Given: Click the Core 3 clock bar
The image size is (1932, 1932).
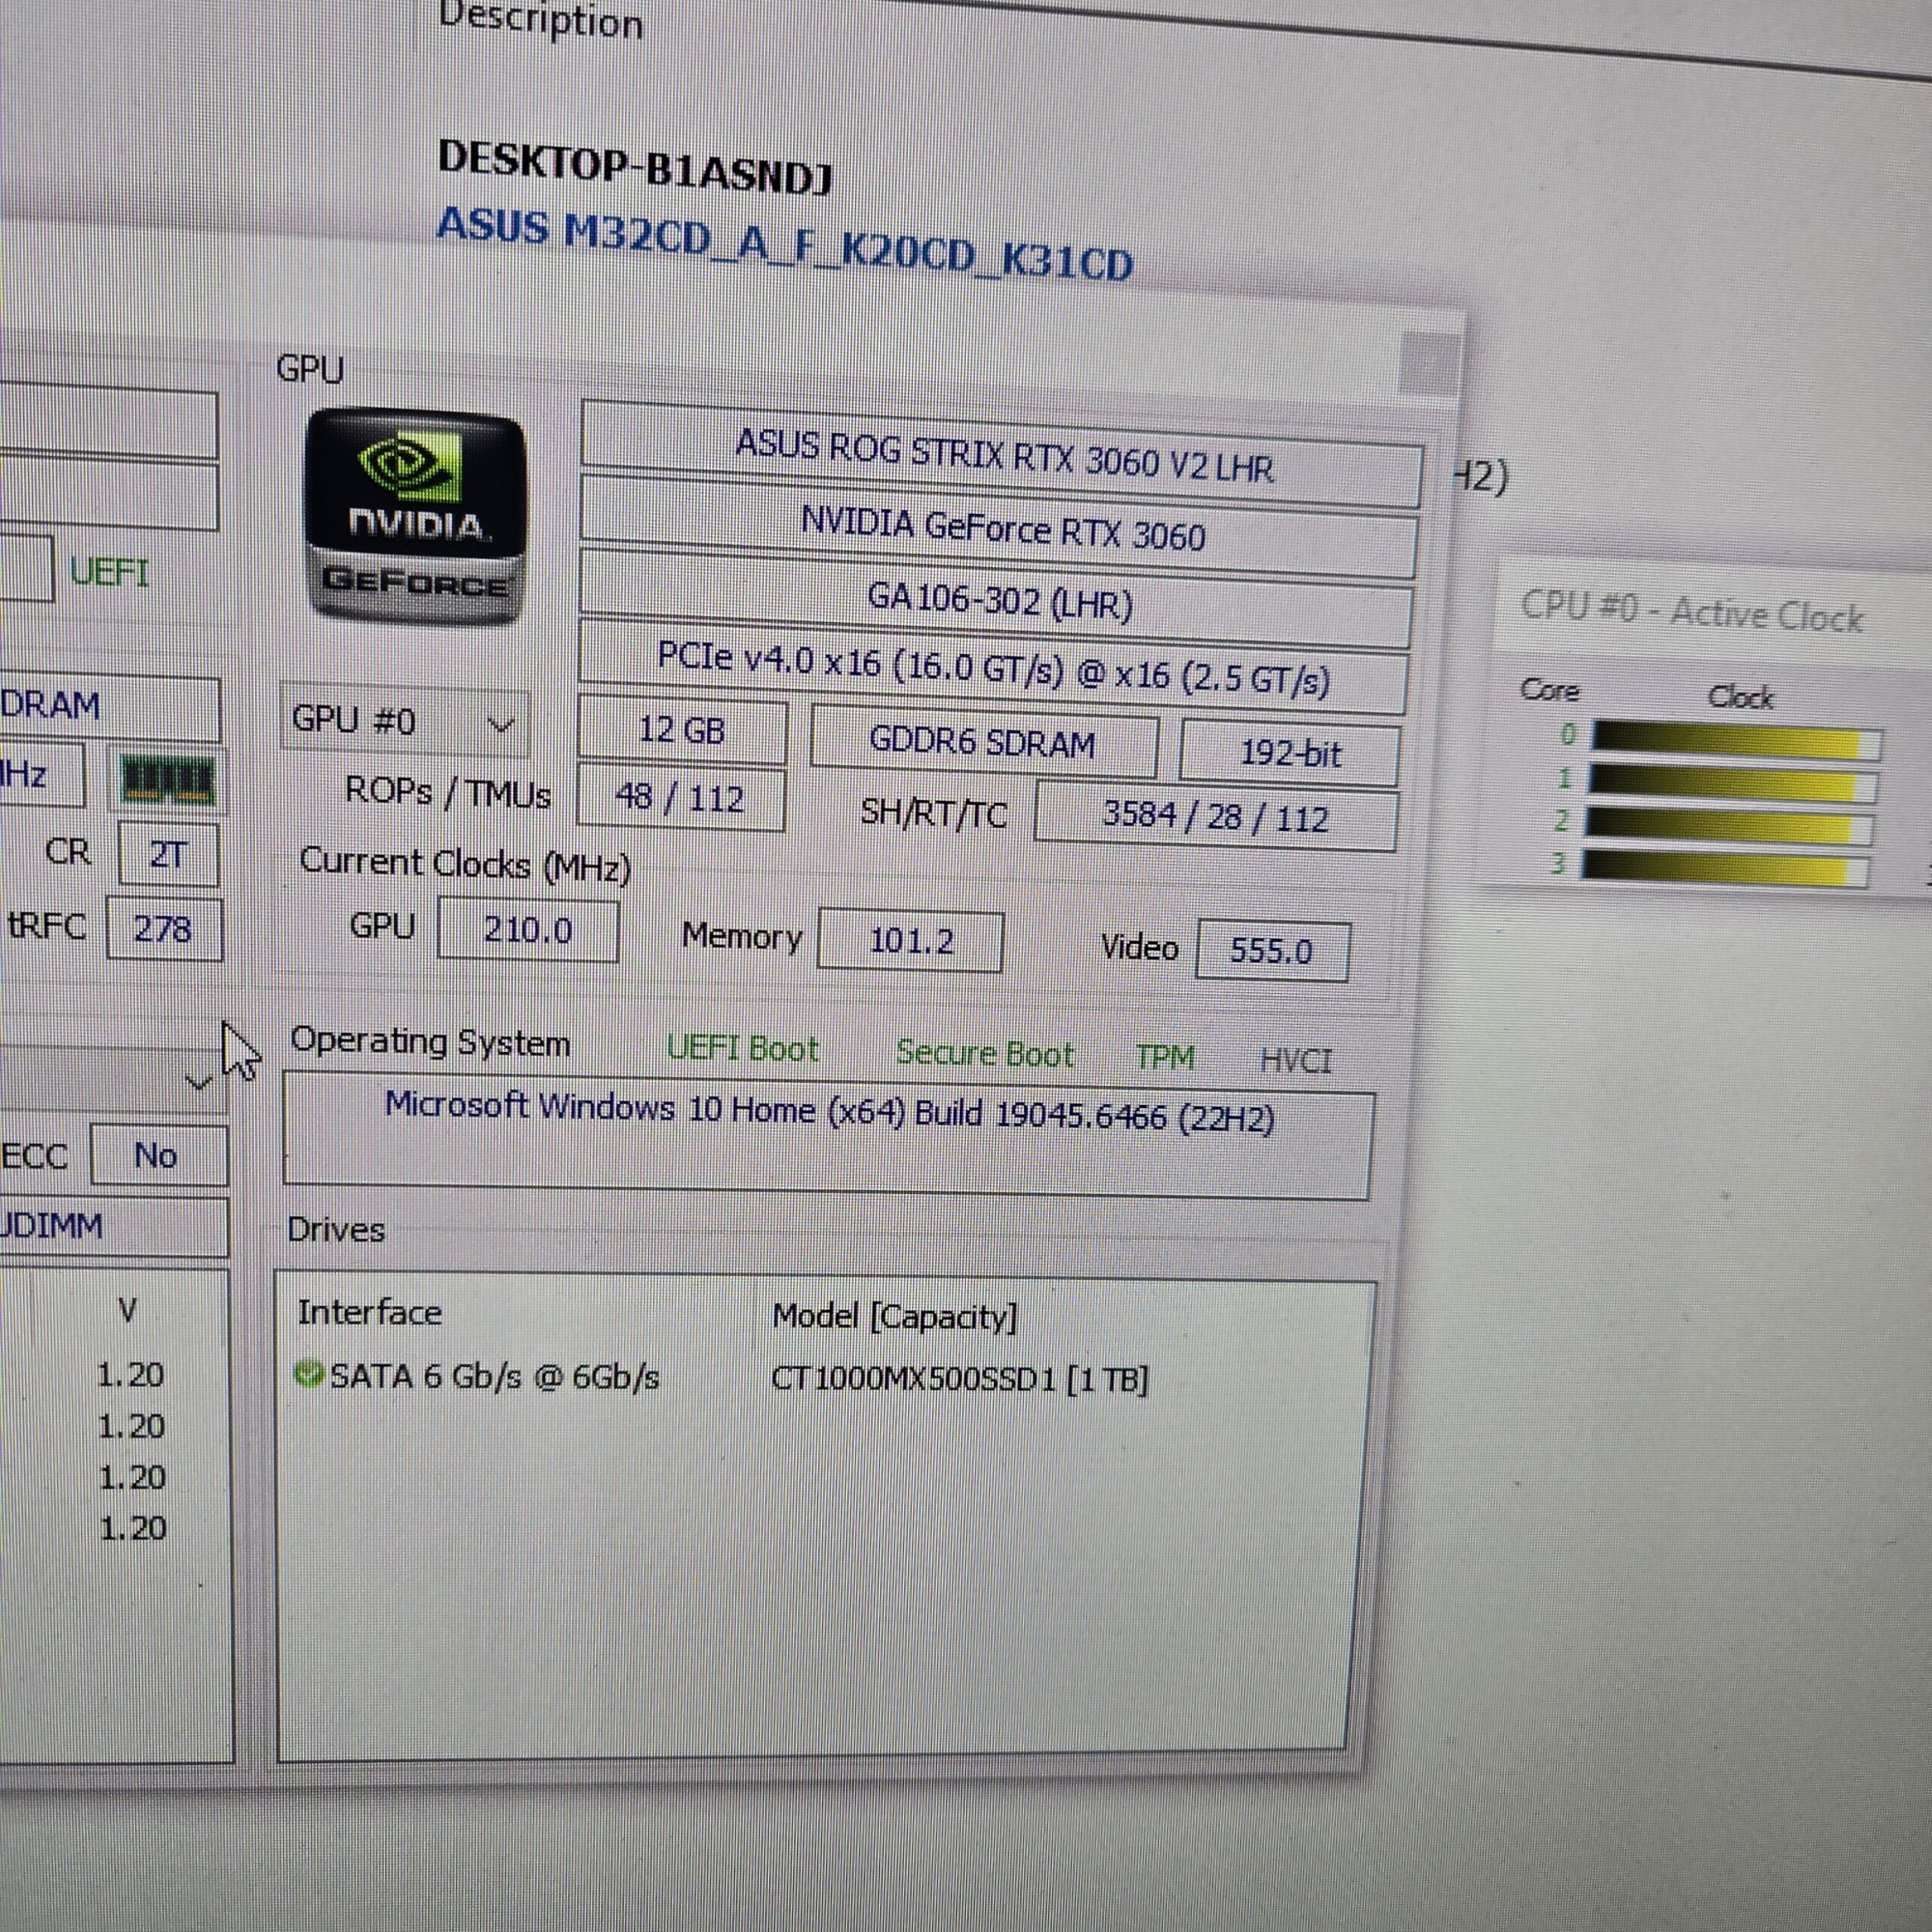Looking at the screenshot, I should pos(1725,867).
